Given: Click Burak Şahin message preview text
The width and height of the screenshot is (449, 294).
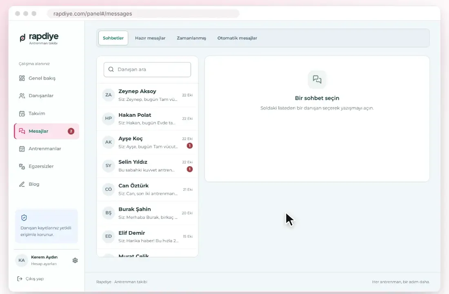Looking at the screenshot, I should pos(148,217).
